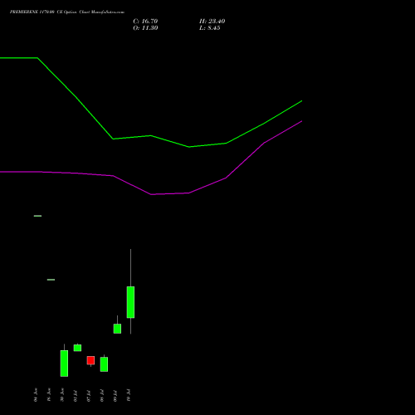Click the high value "H: 23.40"

click(212, 22)
